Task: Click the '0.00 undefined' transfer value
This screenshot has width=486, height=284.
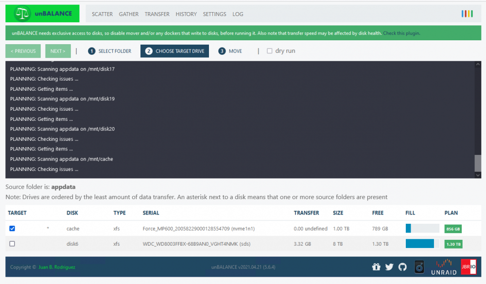Action: (311, 229)
